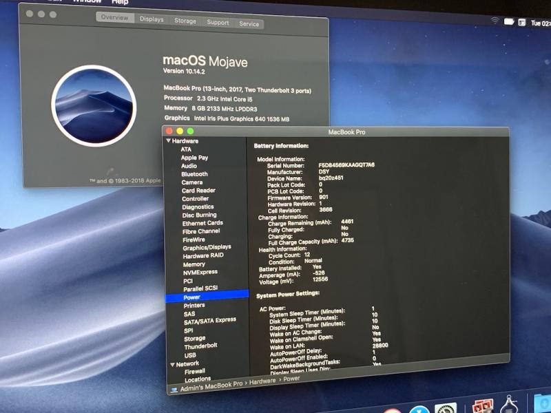This screenshot has height=413, width=551.
Task: Select Storage in the Hardware sidebar list
Action: click(195, 339)
